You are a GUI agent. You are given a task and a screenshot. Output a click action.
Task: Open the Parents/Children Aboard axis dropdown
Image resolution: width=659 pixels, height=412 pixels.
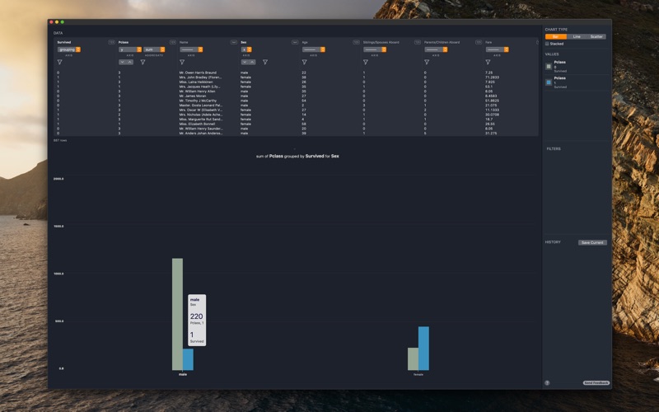click(x=437, y=49)
